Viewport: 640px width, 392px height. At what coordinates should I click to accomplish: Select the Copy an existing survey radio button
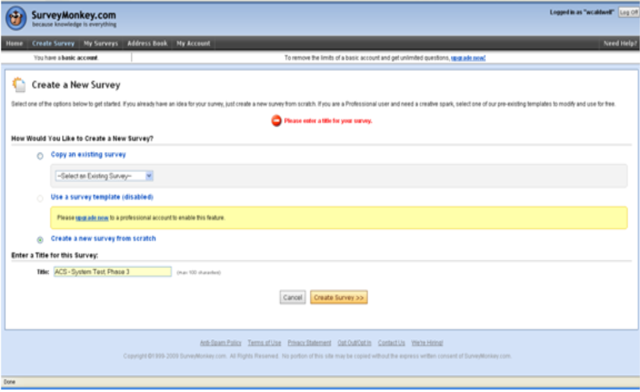(x=40, y=156)
